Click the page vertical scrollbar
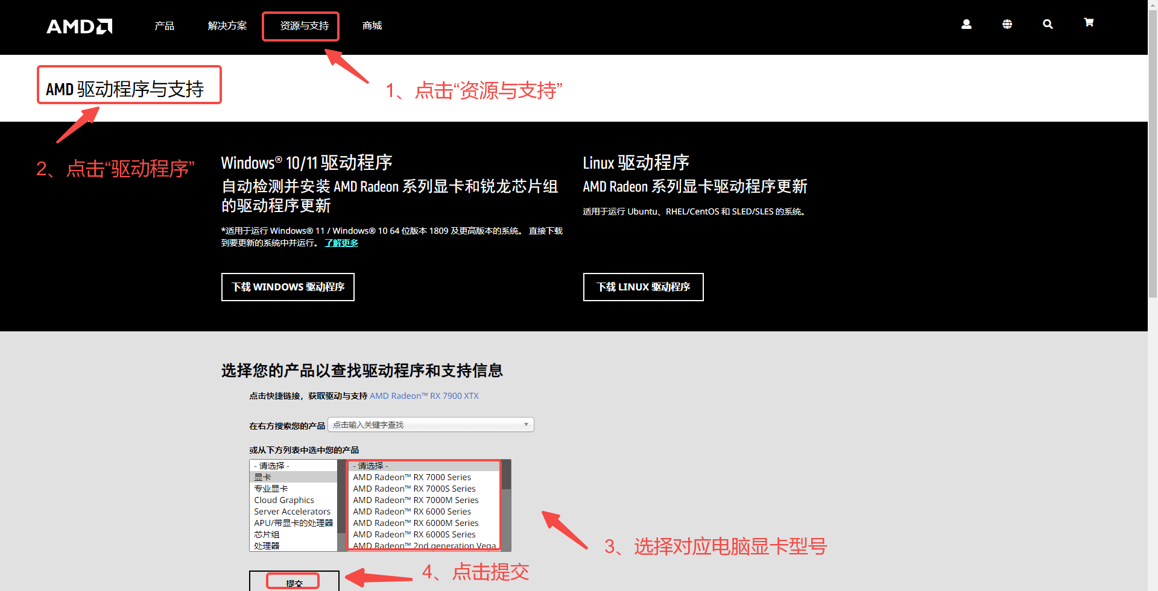The width and height of the screenshot is (1158, 591). [x=1153, y=181]
